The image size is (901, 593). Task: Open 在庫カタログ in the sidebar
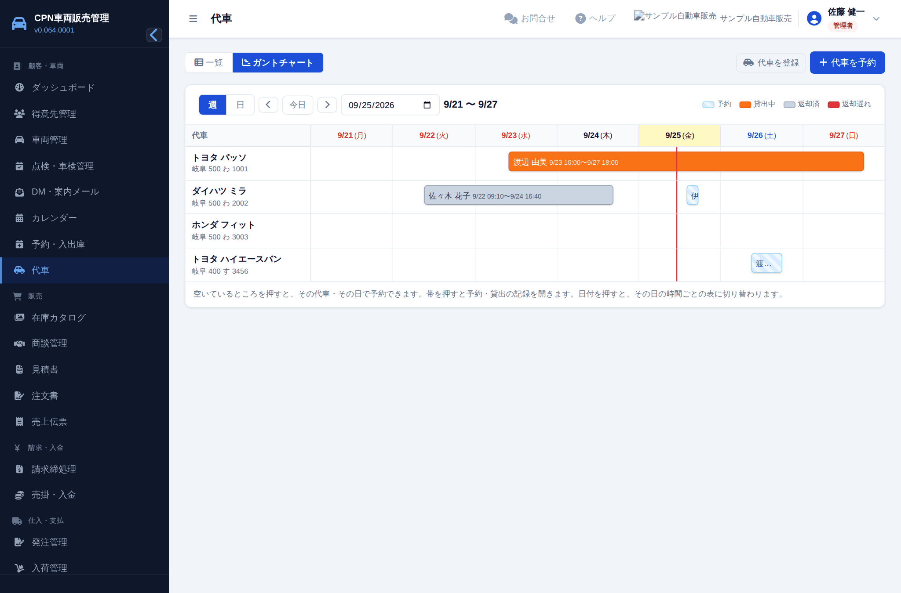pyautogui.click(x=84, y=317)
